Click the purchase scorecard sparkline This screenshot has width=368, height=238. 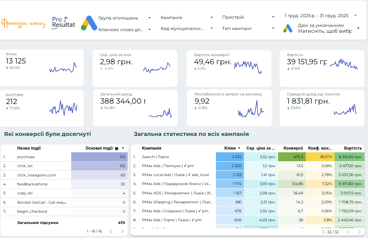63,108
